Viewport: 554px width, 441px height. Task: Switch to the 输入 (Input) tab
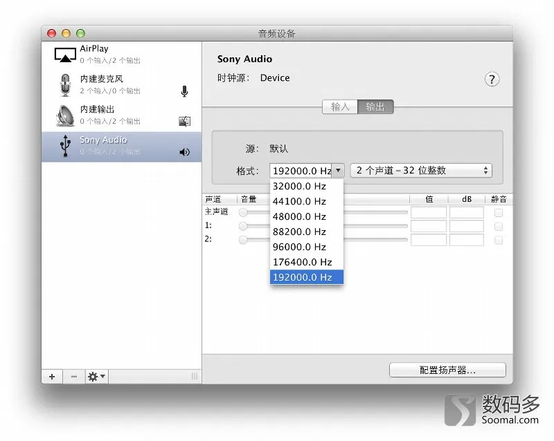(x=340, y=106)
